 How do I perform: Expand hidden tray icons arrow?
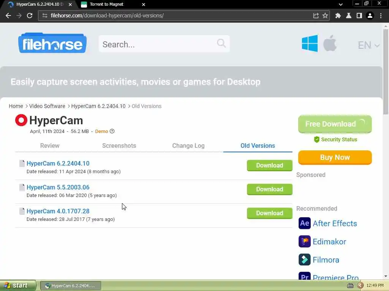click(361, 286)
